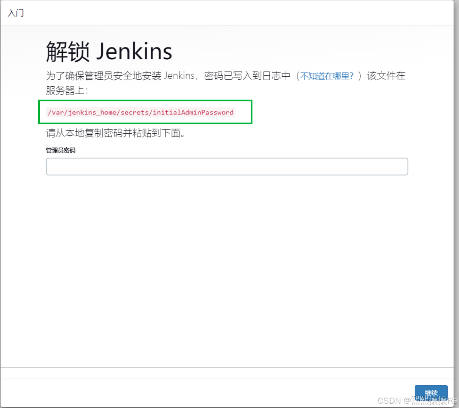Focus the empty admin password input box
Screen dimensions: 459x408
[x=227, y=166]
